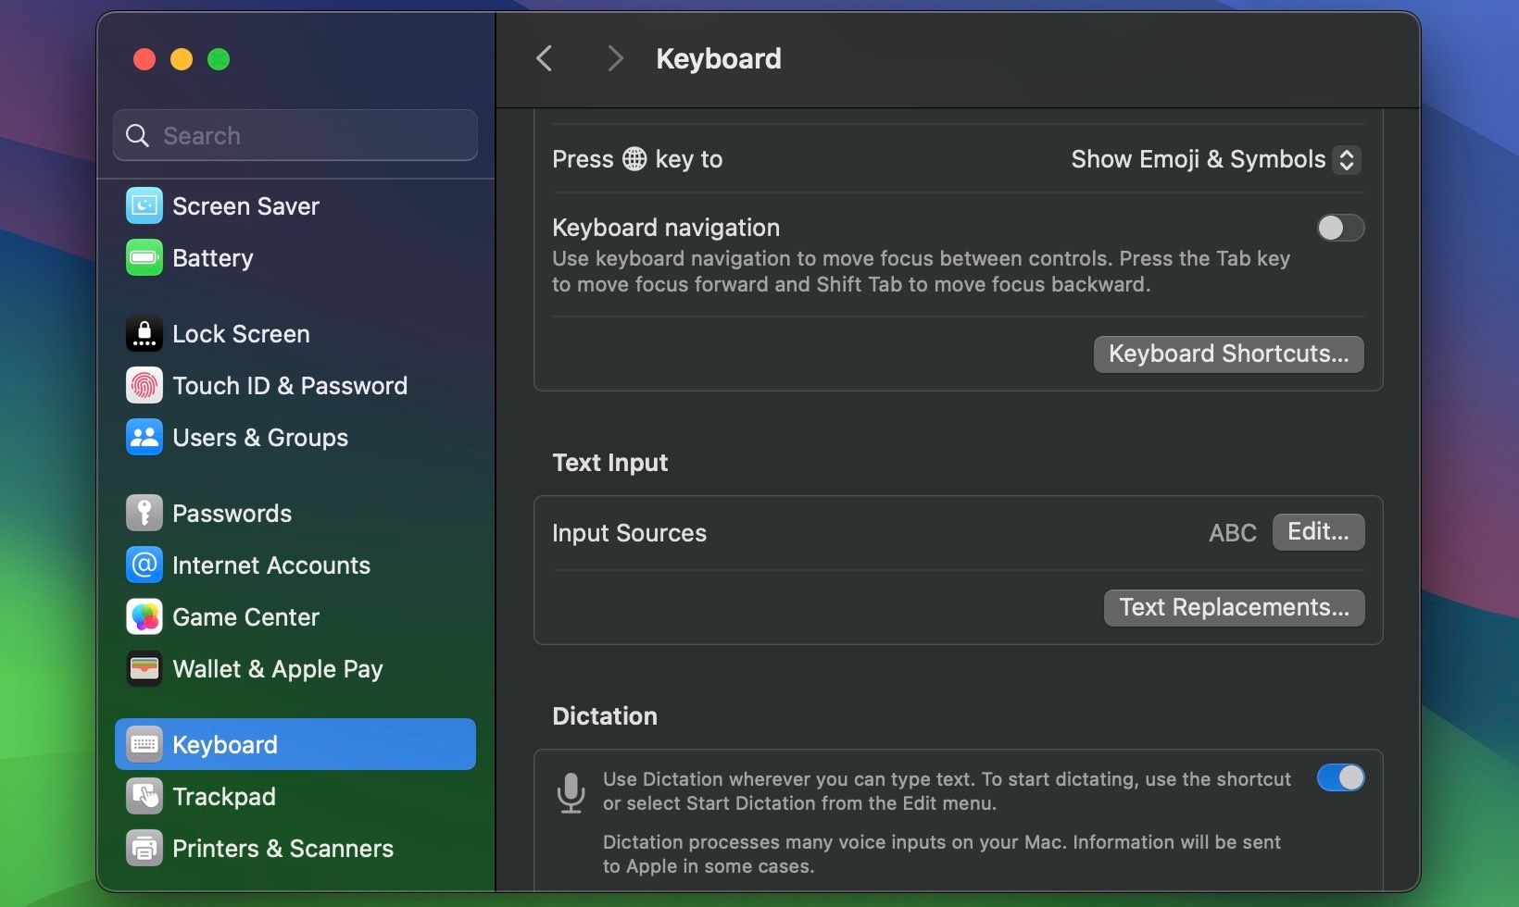Click the sidebar Search field
Image resolution: width=1519 pixels, height=907 pixels.
pyautogui.click(x=296, y=135)
